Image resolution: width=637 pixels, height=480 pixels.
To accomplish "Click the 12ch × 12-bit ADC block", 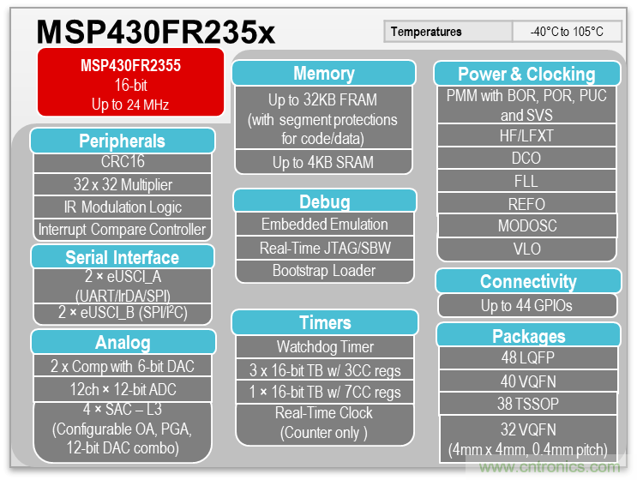I will tap(122, 388).
